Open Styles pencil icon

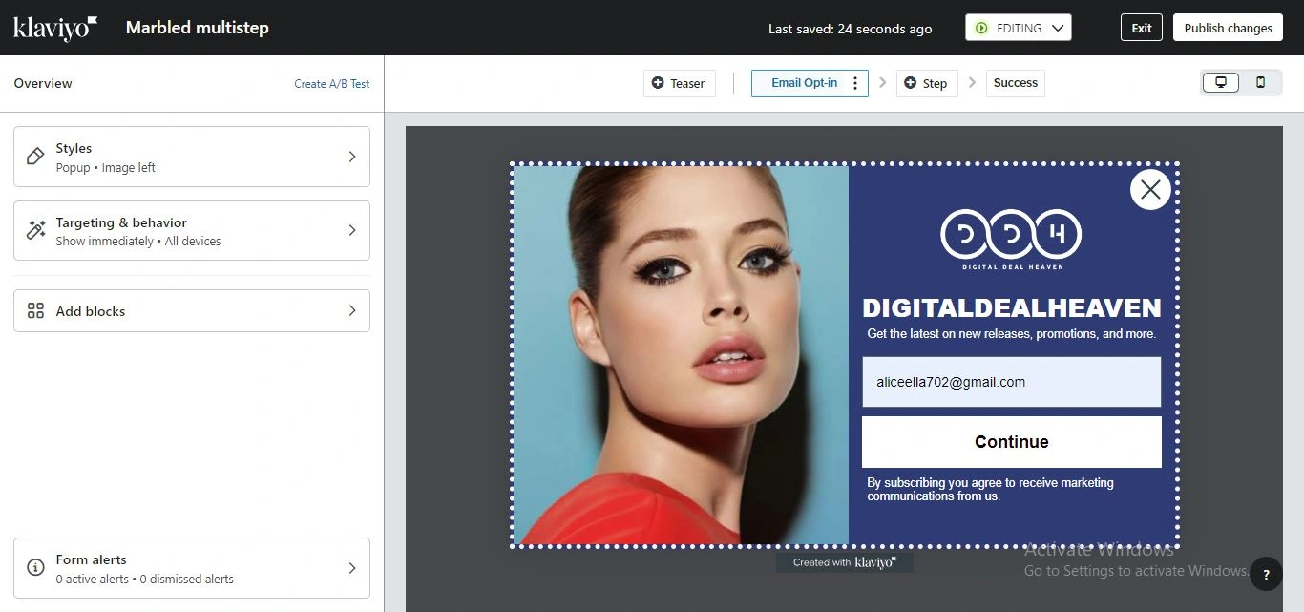coord(35,157)
